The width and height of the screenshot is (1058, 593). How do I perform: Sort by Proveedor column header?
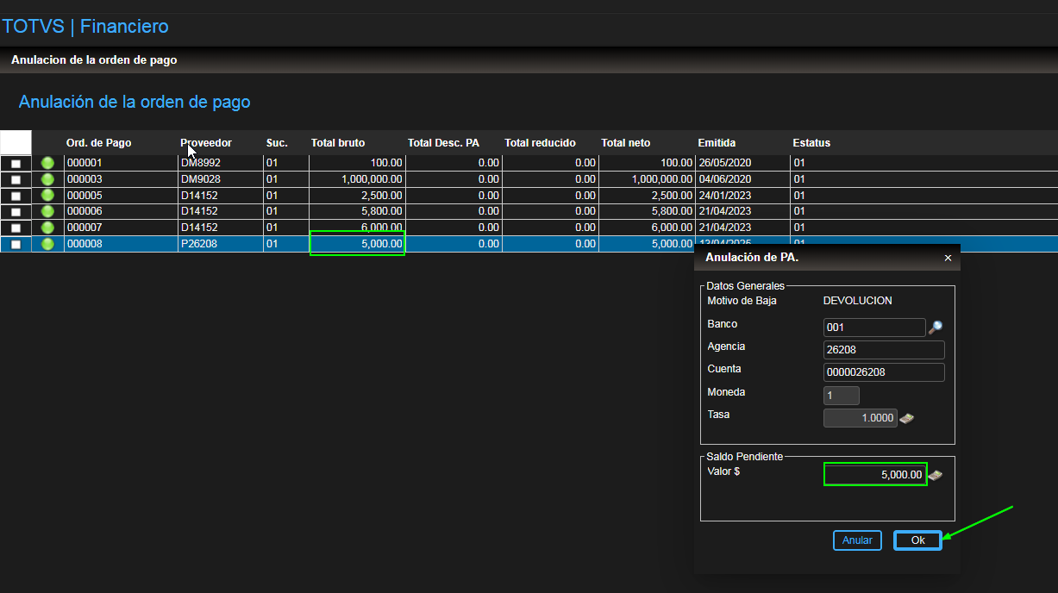[206, 143]
